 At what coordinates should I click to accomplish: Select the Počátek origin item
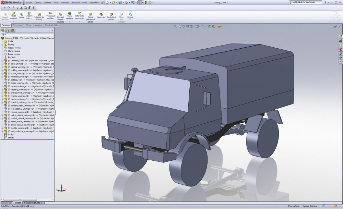[x=12, y=57]
